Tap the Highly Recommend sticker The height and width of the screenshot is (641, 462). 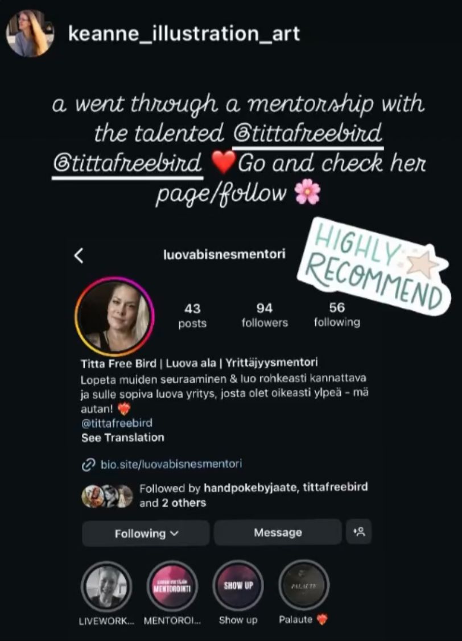tap(374, 267)
